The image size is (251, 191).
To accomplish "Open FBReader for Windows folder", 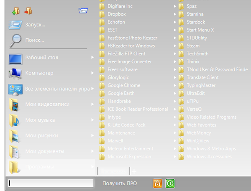I will tap(138, 46).
